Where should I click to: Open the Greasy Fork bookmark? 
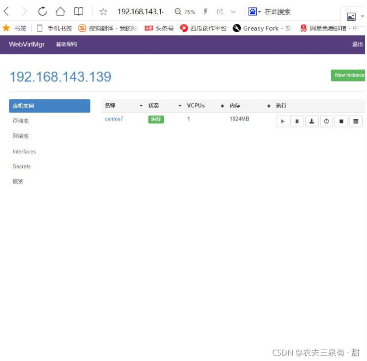click(x=262, y=28)
